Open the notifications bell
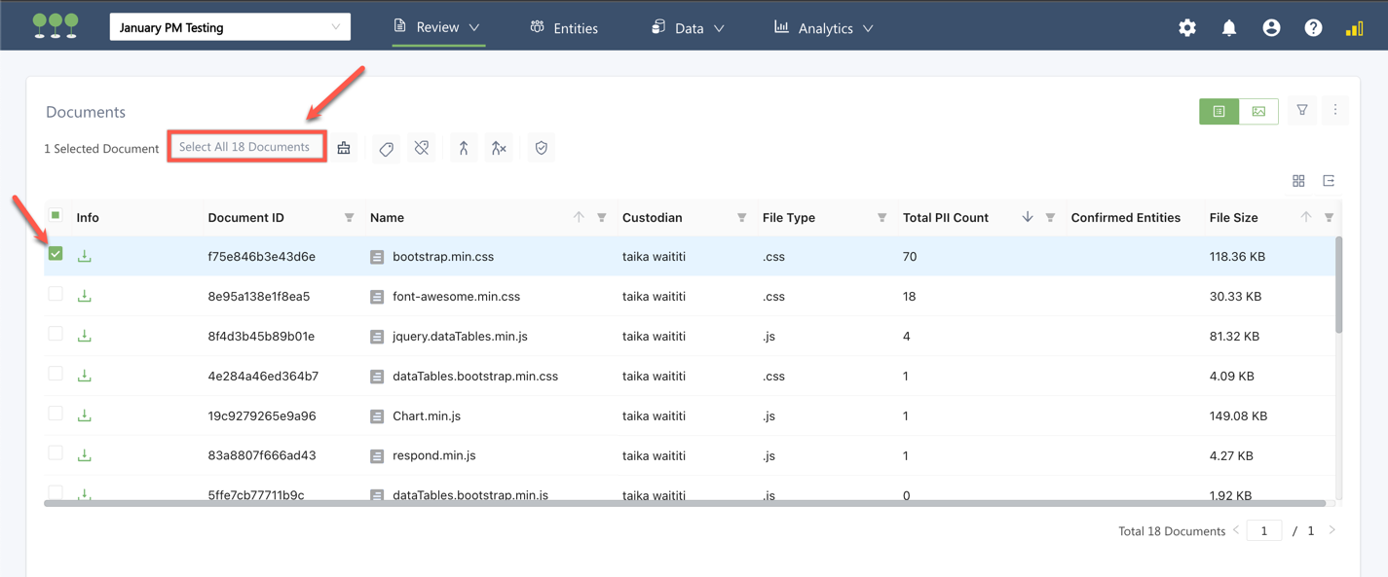The height and width of the screenshot is (577, 1388). tap(1229, 28)
